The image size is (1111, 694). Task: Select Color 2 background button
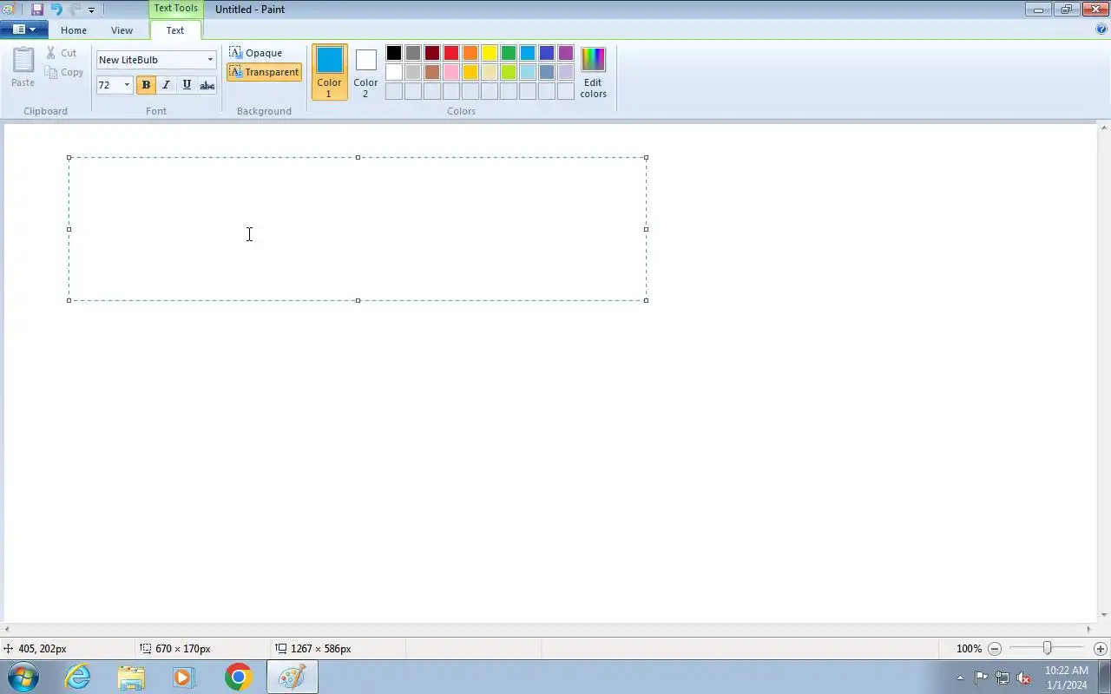[x=365, y=72]
